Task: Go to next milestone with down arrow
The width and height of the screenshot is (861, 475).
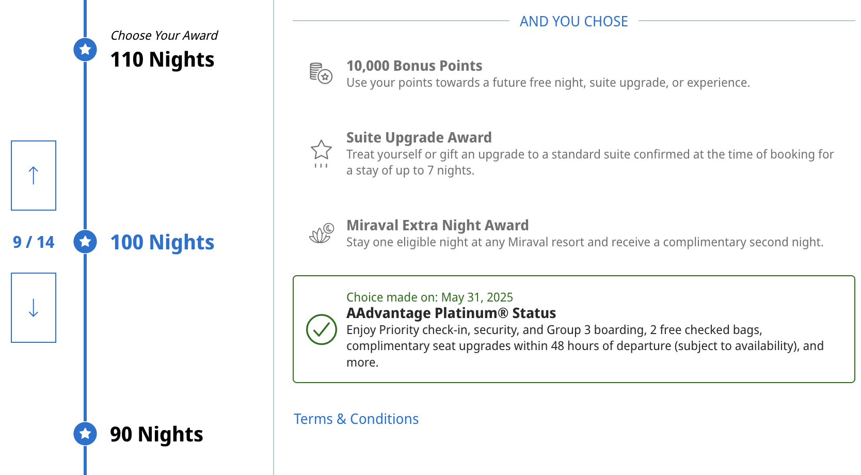Action: coord(34,308)
